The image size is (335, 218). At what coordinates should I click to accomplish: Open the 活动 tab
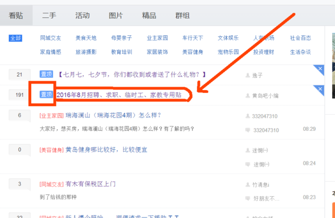click(x=83, y=16)
